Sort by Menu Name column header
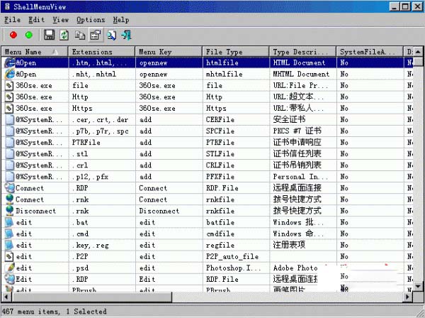Screen dimensions: 425x318 35,52
